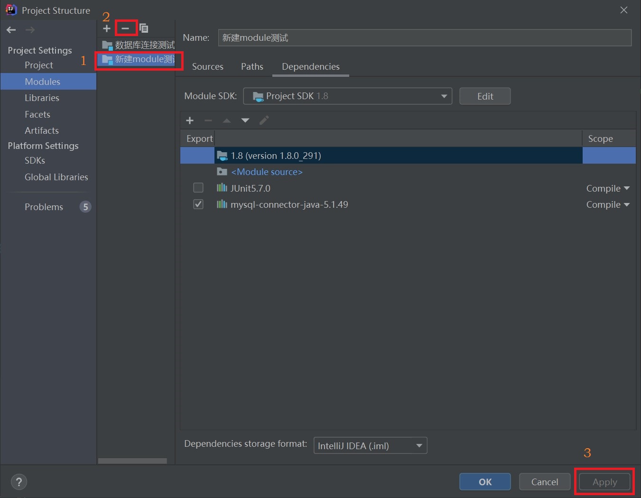This screenshot has width=641, height=498.
Task: Select the Dependencies tab
Action: [311, 66]
